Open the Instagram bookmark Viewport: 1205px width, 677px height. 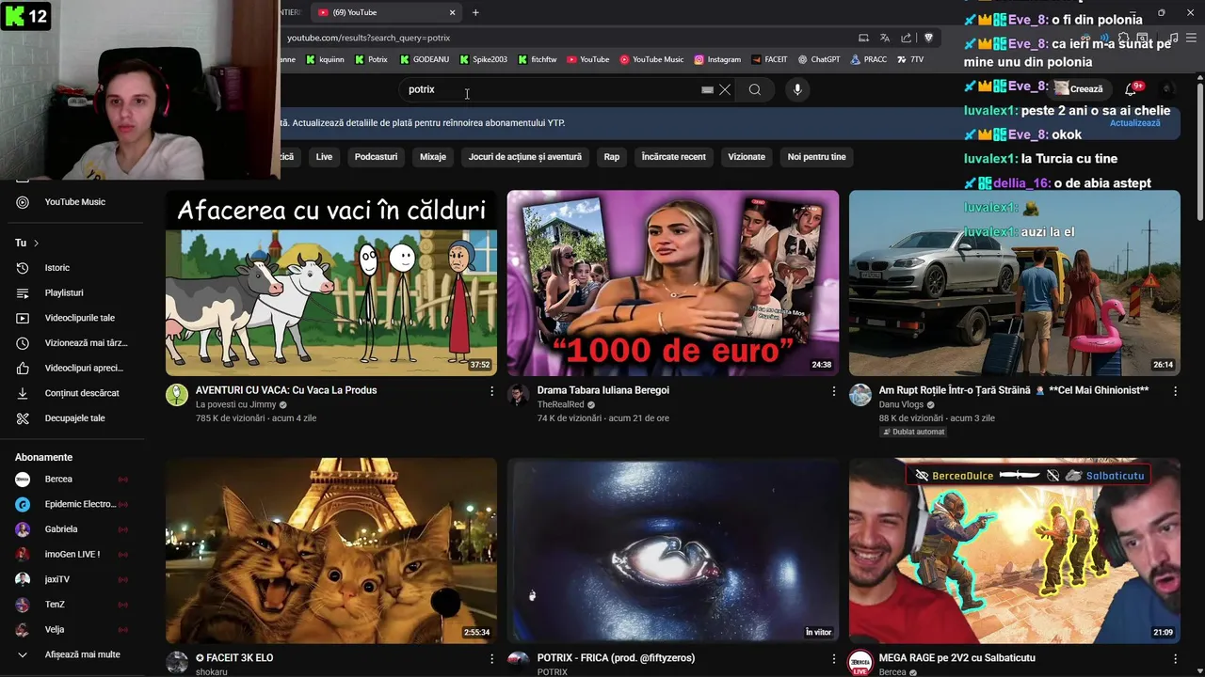pos(717,59)
